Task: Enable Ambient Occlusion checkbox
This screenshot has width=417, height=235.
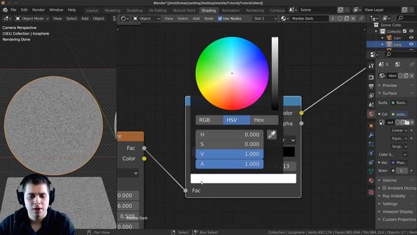Action: click(384, 188)
